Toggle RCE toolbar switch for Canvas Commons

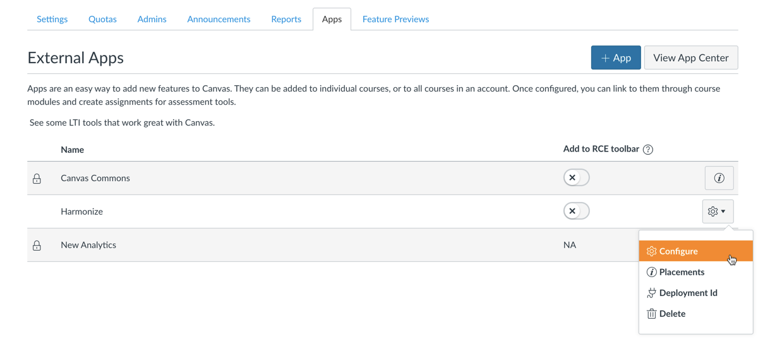(x=576, y=178)
